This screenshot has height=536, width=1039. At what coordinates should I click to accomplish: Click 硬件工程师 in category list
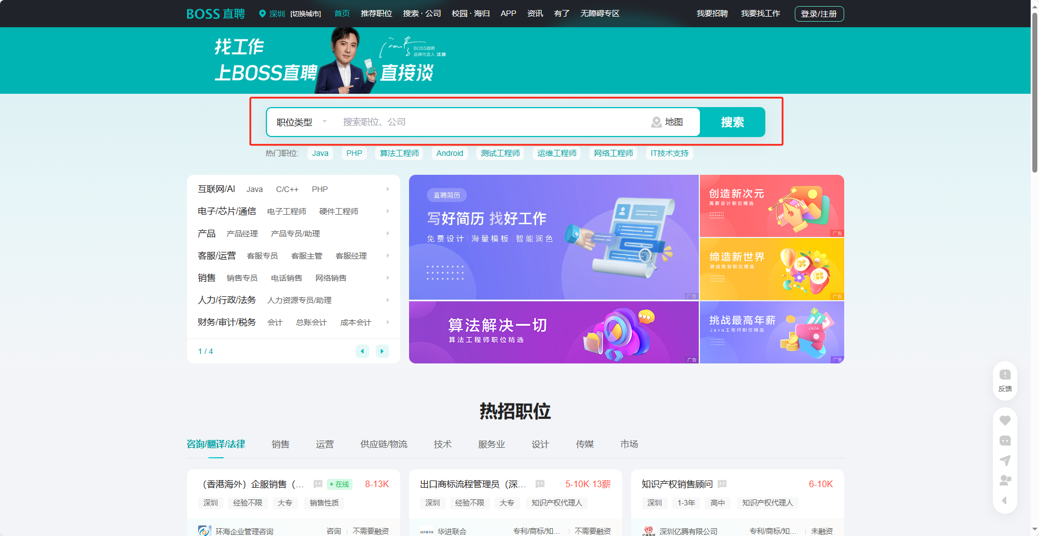click(x=339, y=211)
